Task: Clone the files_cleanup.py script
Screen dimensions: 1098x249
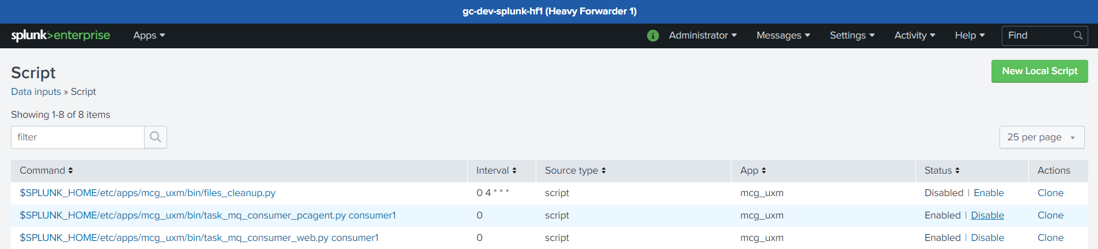Action: (1050, 193)
